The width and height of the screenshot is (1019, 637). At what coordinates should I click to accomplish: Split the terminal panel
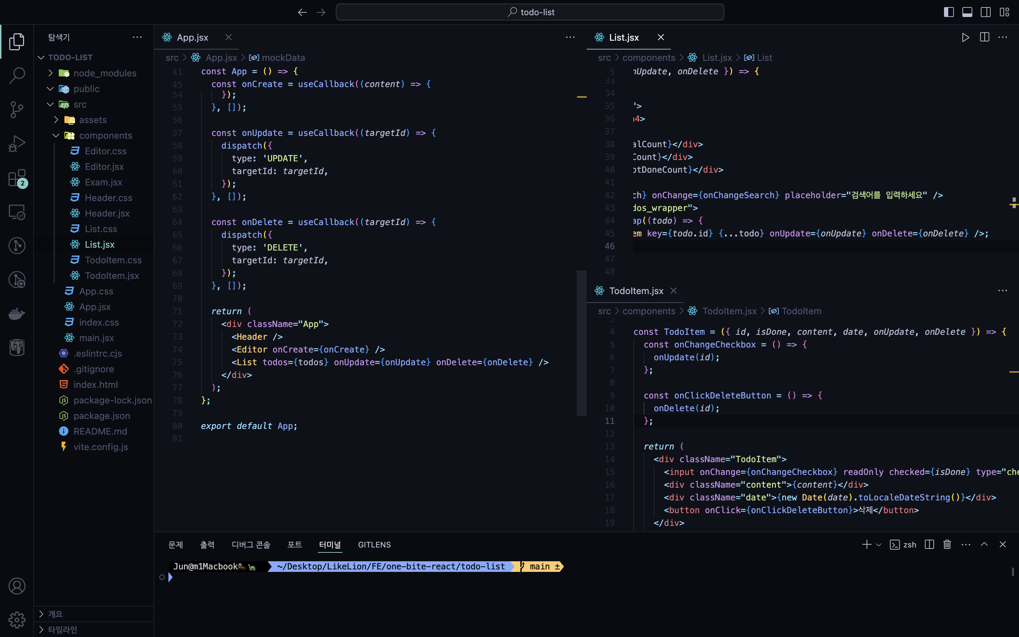[x=929, y=544]
